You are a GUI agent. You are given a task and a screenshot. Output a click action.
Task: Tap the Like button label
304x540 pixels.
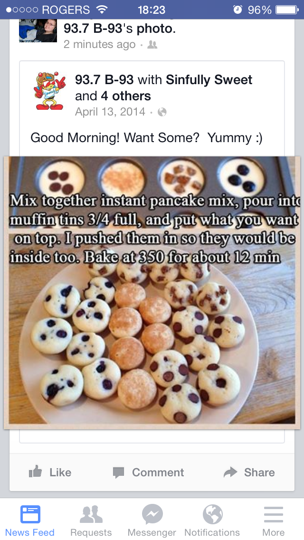coord(60,472)
